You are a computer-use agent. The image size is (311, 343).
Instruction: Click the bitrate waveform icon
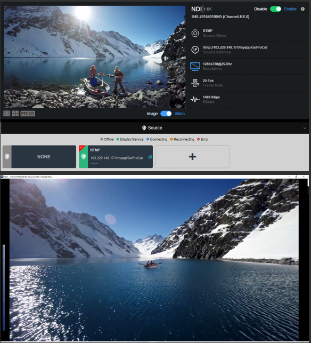(x=195, y=100)
